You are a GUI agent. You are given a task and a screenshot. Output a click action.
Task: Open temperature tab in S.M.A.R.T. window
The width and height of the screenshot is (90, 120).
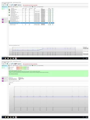[x=15, y=7]
